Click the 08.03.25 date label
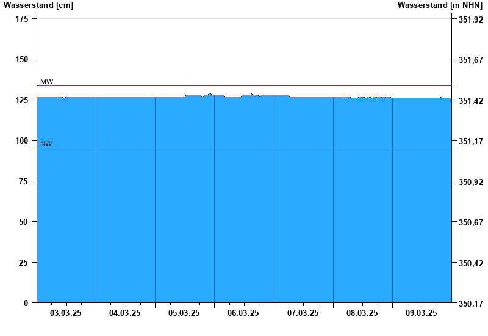Image resolution: width=488 pixels, height=336 pixels. 362,313
